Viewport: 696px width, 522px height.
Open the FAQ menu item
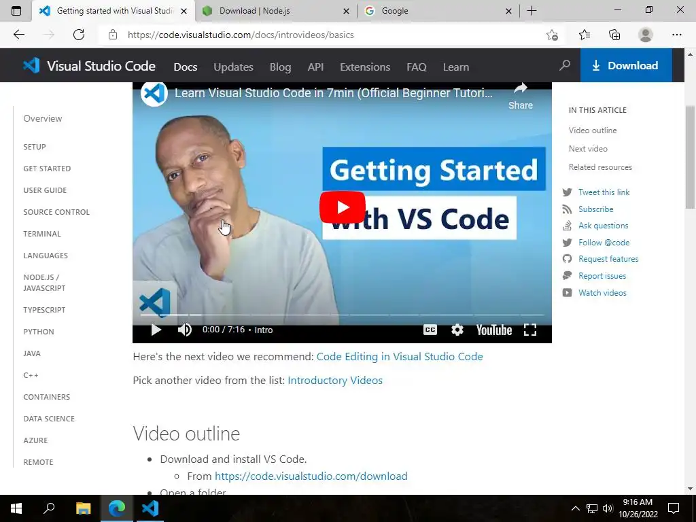pyautogui.click(x=417, y=67)
